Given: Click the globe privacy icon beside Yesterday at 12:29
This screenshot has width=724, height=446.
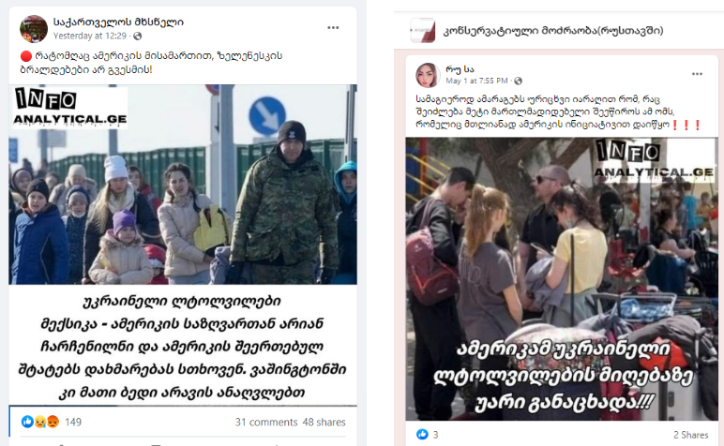Looking at the screenshot, I should 138,36.
